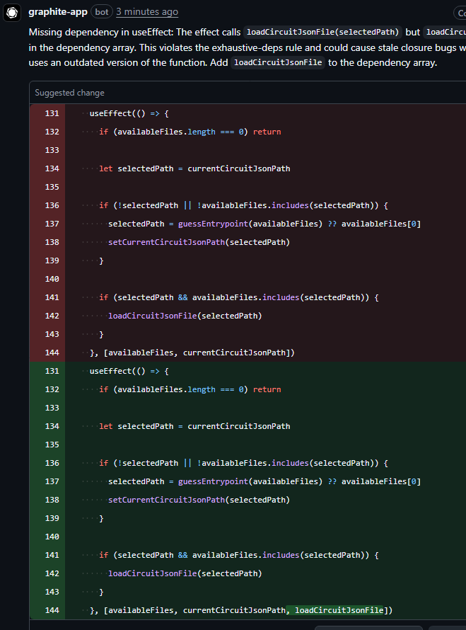
Task: Click removed line 132 'availableFiles.length === 0' check
Action: (x=180, y=132)
